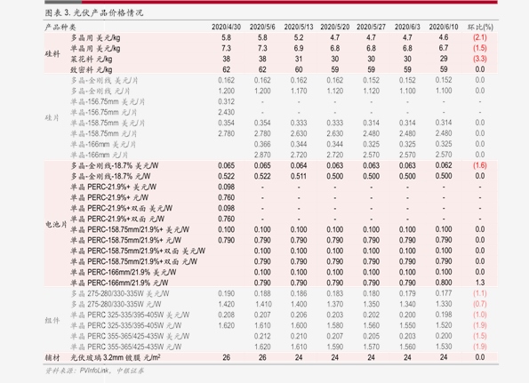Select the 组件 category label

[52, 320]
